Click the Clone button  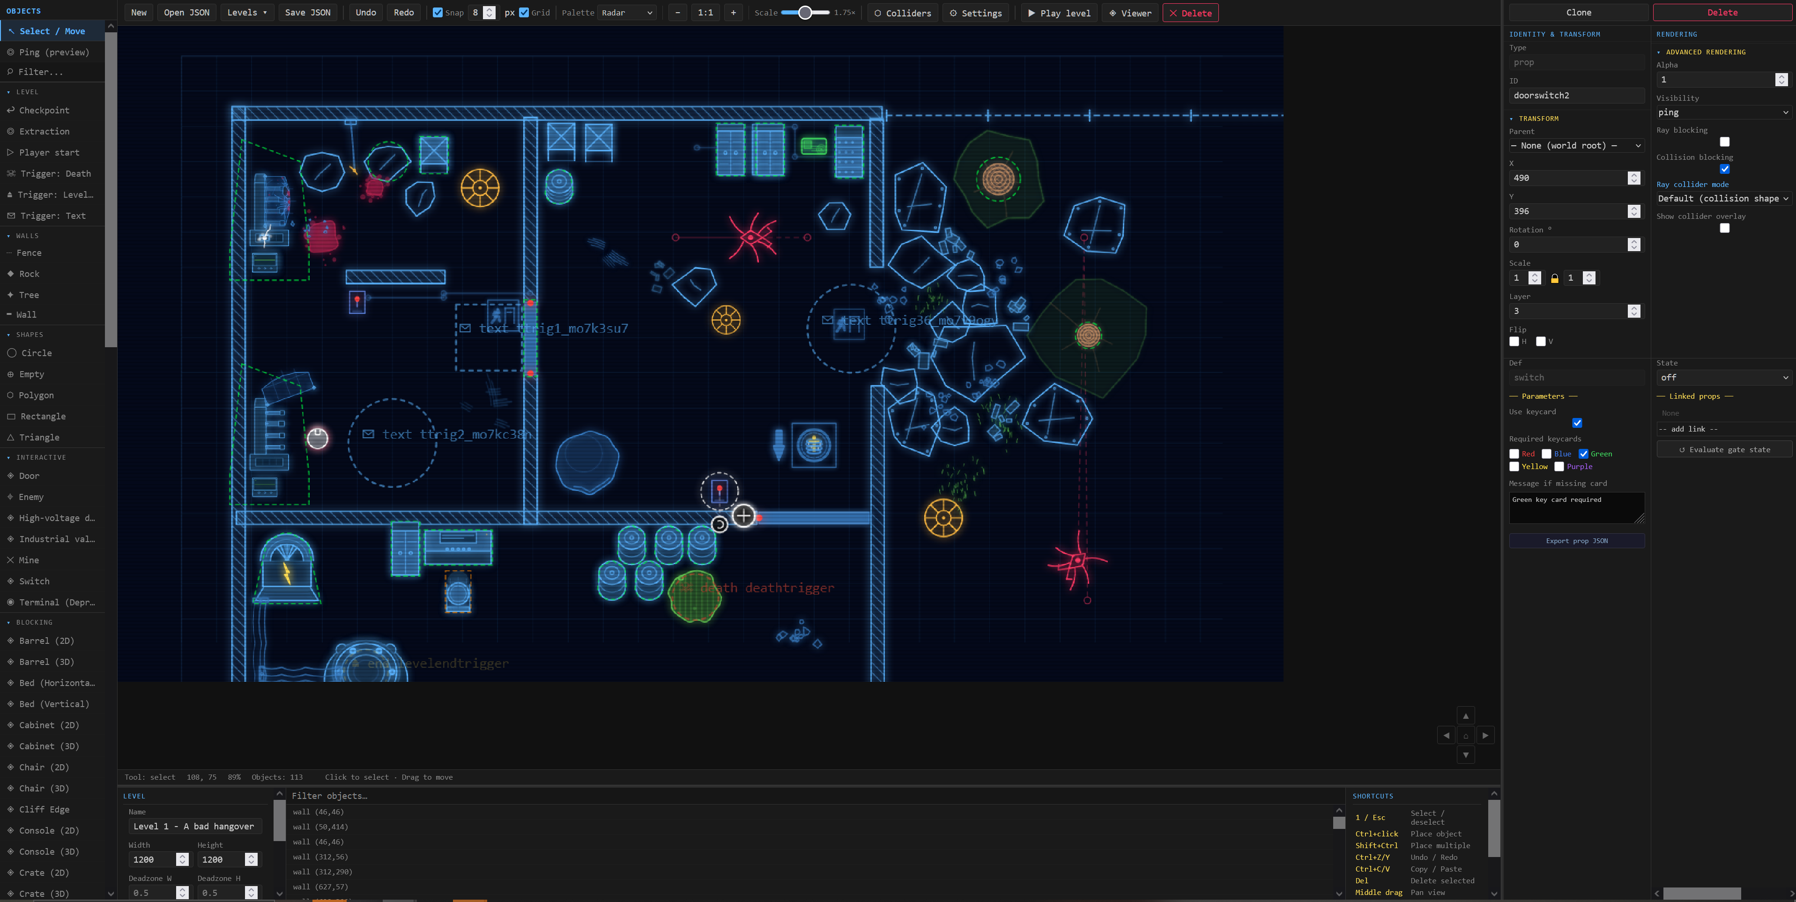pyautogui.click(x=1579, y=13)
